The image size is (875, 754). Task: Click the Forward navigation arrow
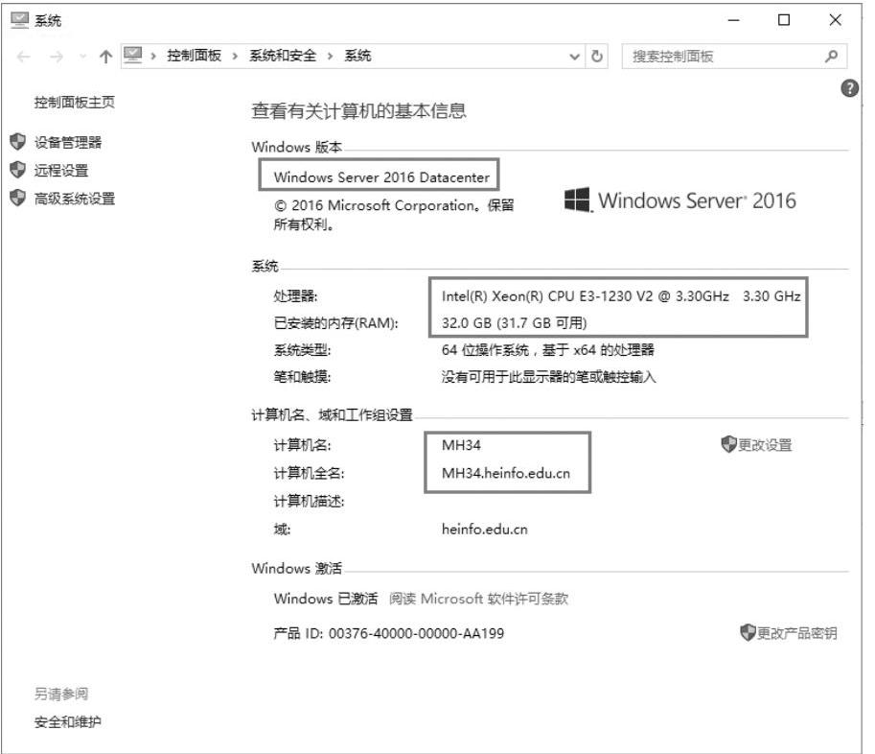(x=57, y=57)
